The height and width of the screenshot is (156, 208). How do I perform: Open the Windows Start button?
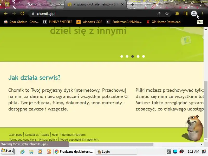coord(7,151)
